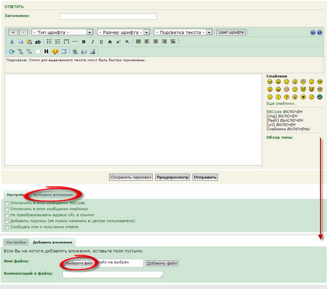Screen dimensions: 327x289
Task: Click the '+' button in editor toolbar
Action: pyautogui.click(x=13, y=32)
